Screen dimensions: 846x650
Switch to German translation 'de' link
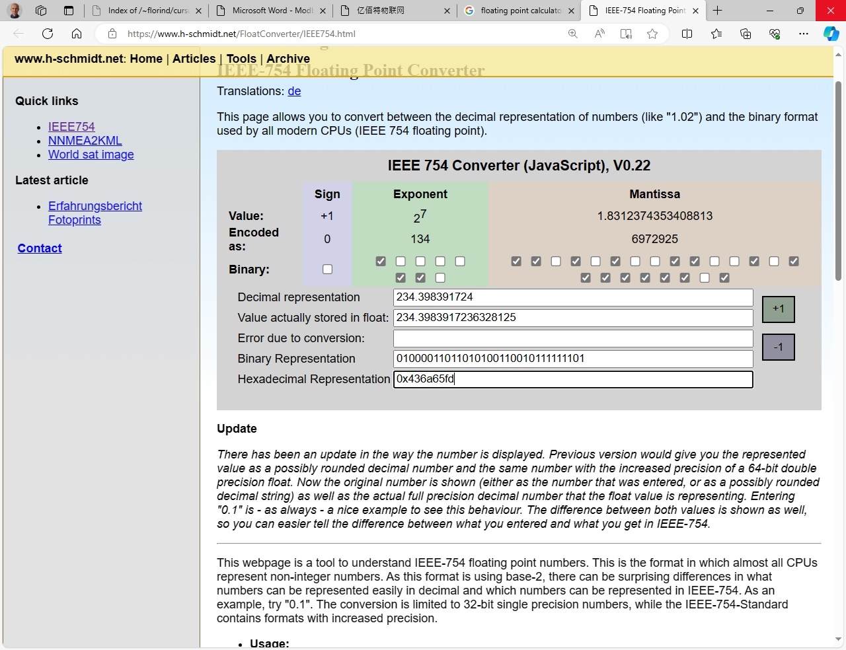click(294, 91)
